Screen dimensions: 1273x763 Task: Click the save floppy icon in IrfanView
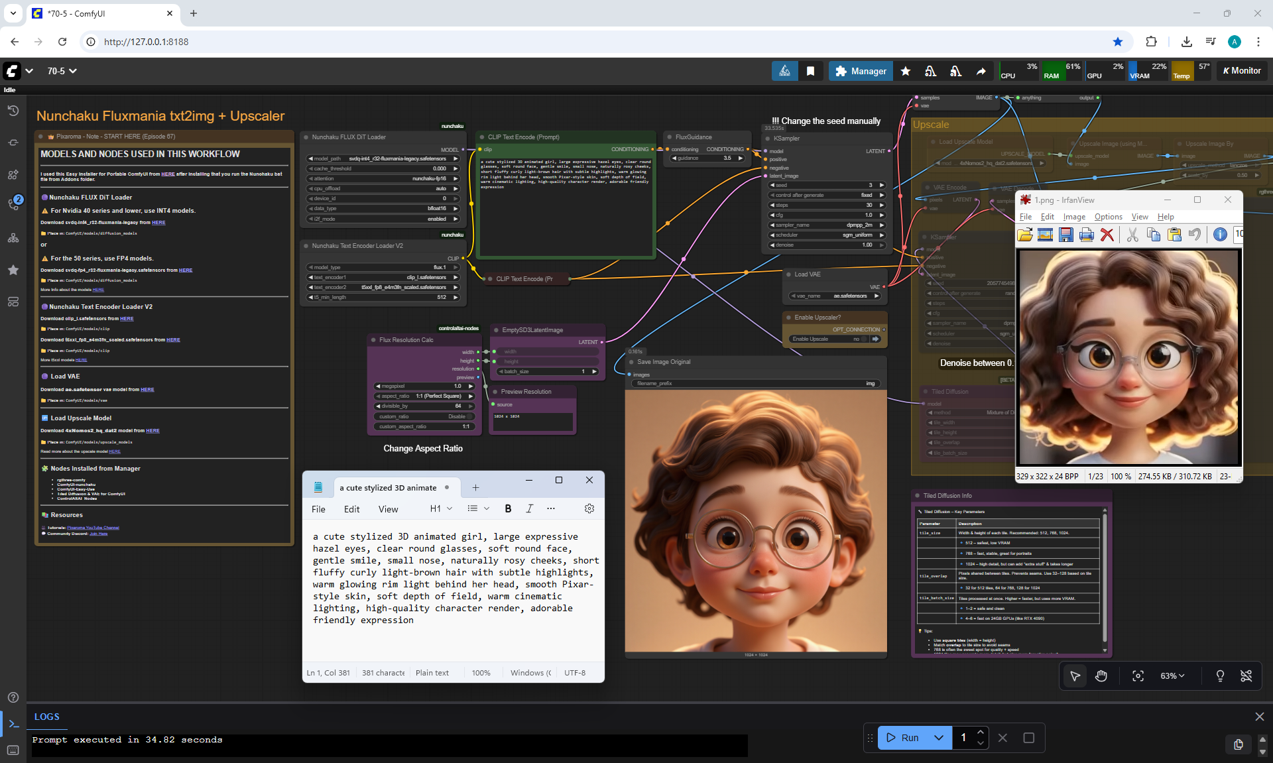pyautogui.click(x=1065, y=235)
